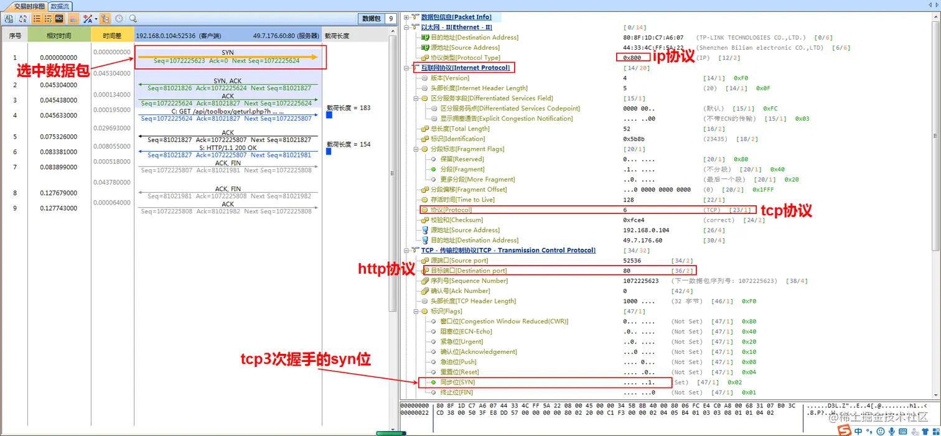Viewport: 941px width, 436px height.
Task: Click the blue payload bar for 载荷长度 = 183
Action: (x=329, y=115)
